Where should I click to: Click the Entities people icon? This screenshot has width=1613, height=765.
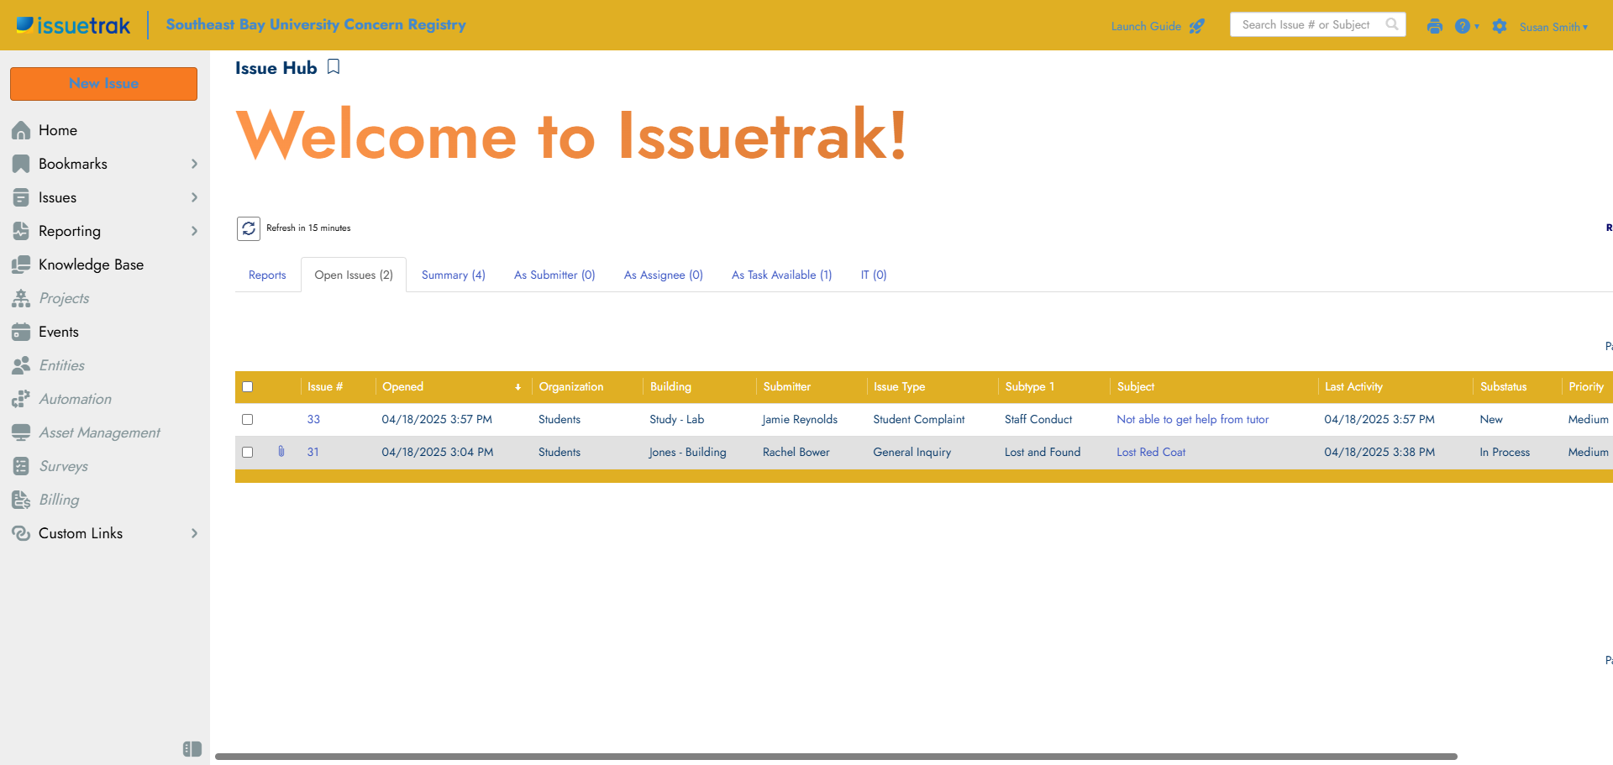click(21, 365)
